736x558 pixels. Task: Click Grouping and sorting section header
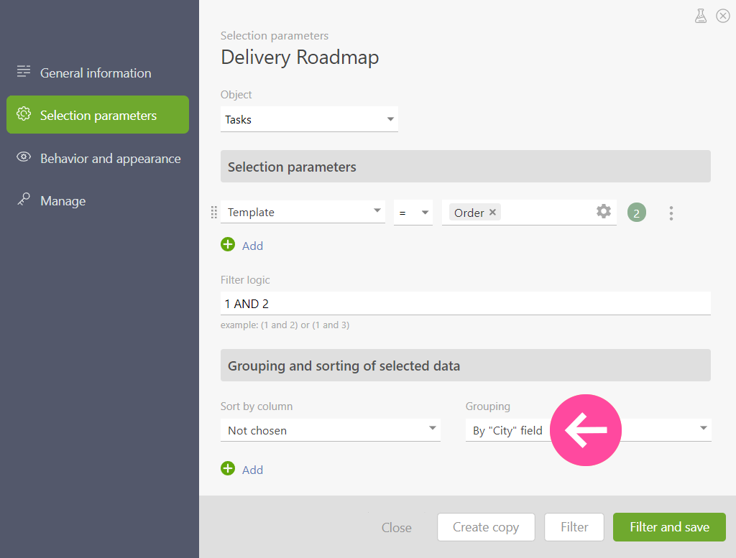(x=466, y=366)
